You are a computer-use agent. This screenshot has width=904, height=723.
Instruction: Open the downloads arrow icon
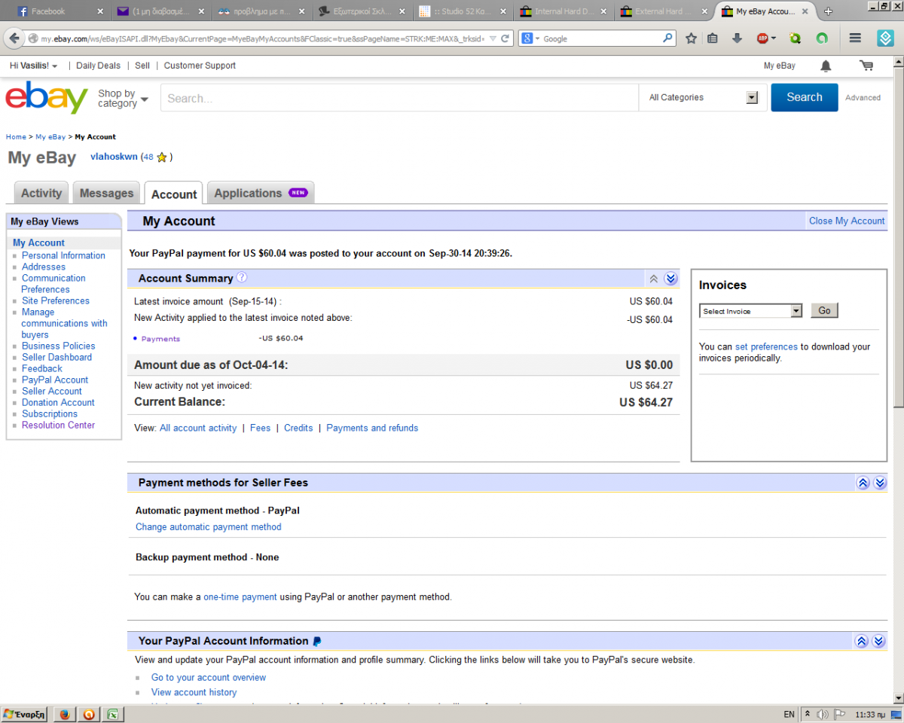pyautogui.click(x=738, y=38)
